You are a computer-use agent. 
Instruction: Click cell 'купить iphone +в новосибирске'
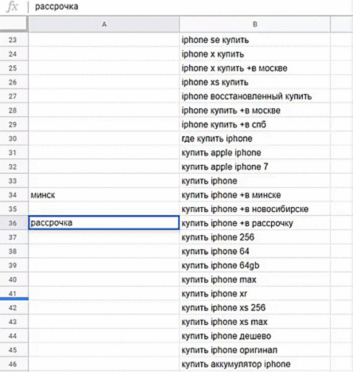255,209
